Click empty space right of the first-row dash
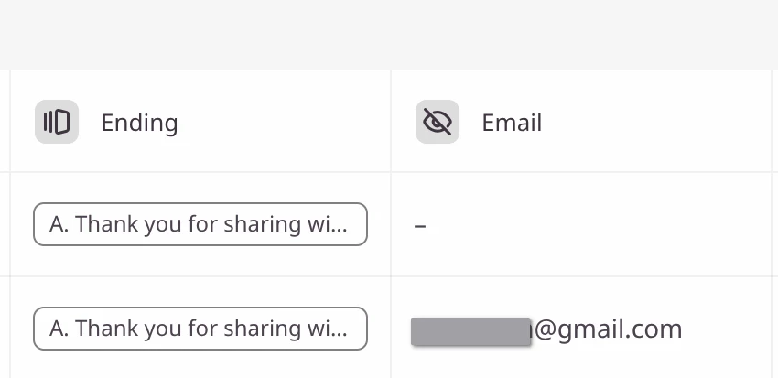The image size is (778, 378). pyautogui.click(x=596, y=224)
